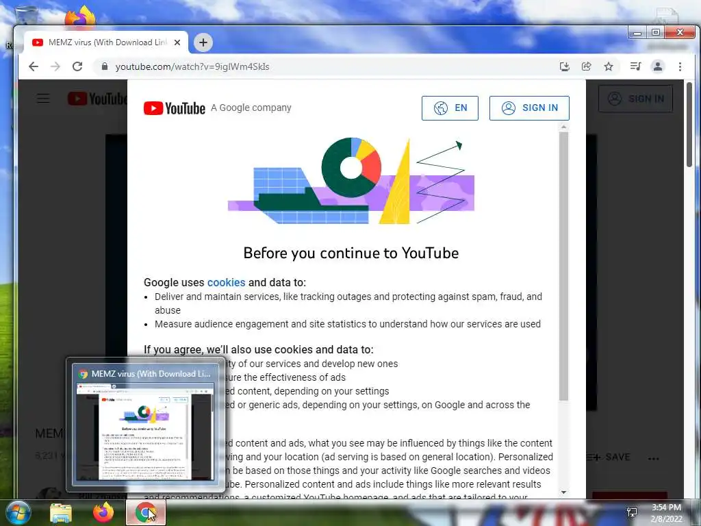Close the MEMZ virus tab
The image size is (701, 526).
177,42
